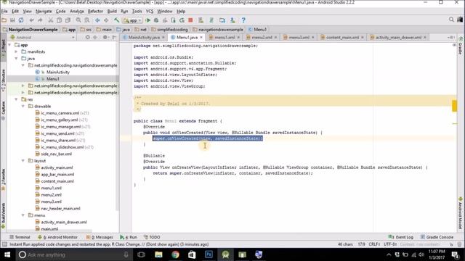Click the Synchronize toolbar icon
465x261 pixels.
[x=21, y=20]
